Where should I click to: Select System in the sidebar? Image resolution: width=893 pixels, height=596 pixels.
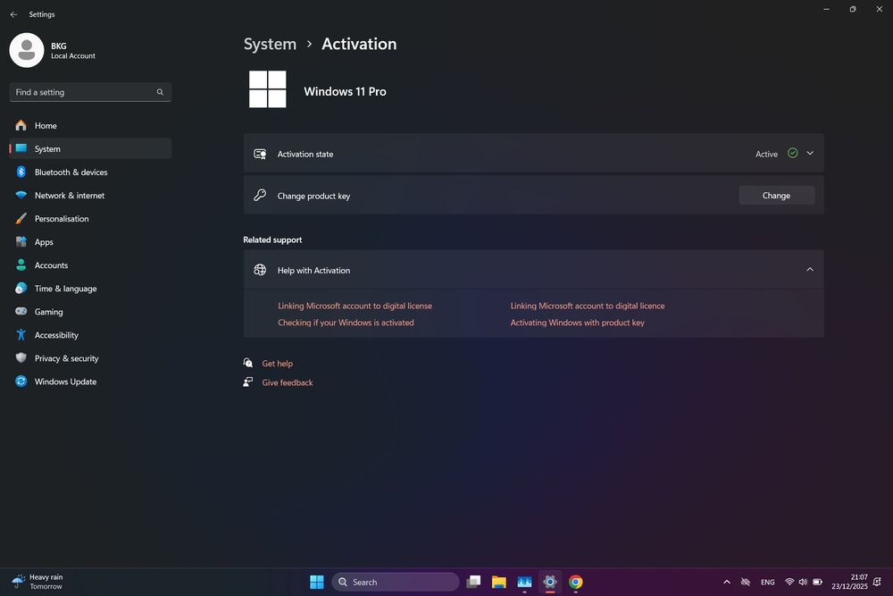(x=90, y=148)
